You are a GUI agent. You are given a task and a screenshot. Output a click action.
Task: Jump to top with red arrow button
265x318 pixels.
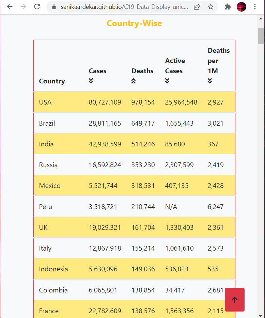(235, 300)
